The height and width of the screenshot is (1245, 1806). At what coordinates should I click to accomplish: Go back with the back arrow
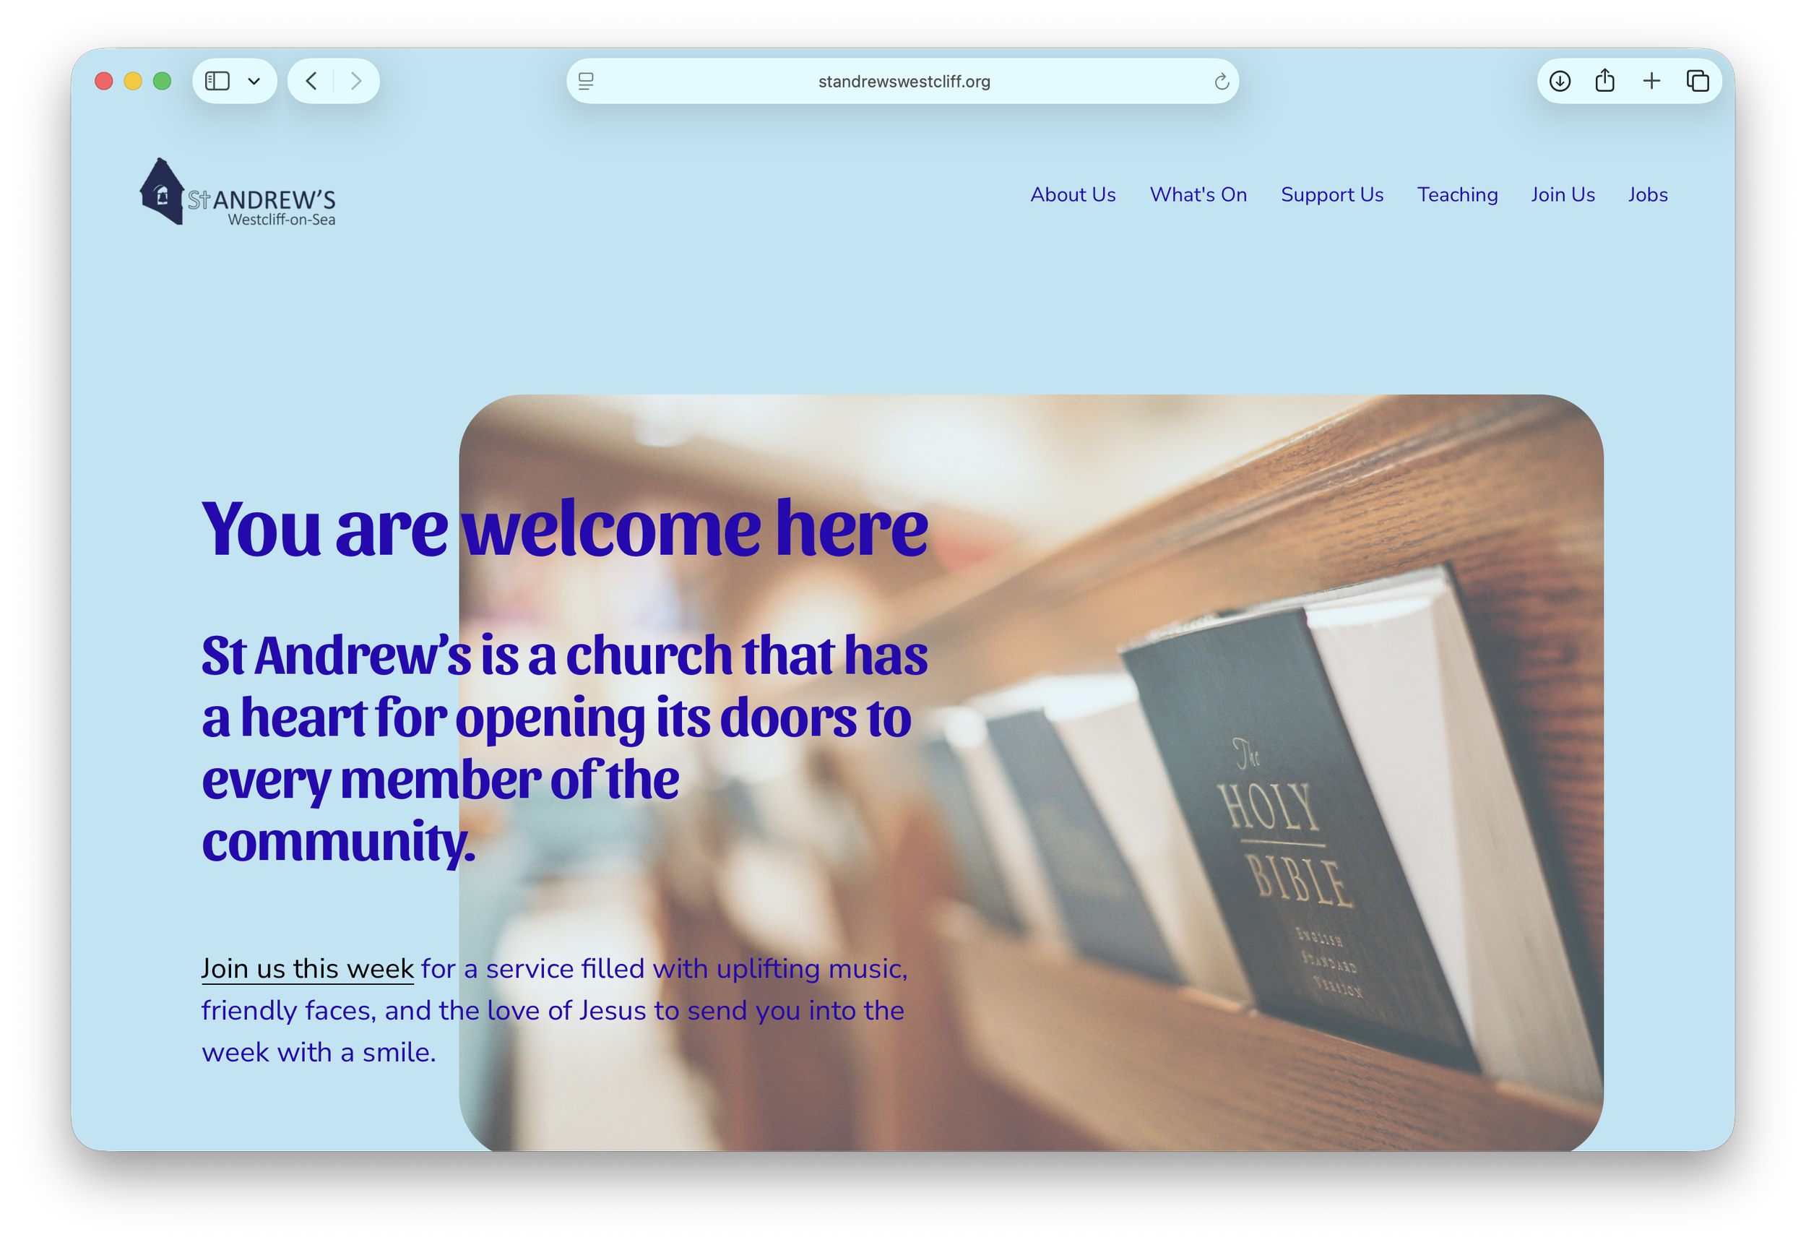[311, 81]
